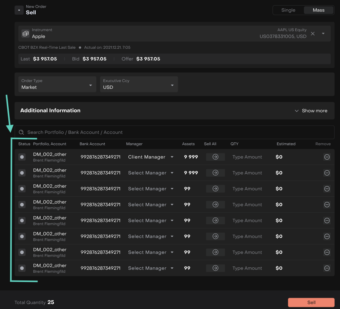Viewport: 340px width, 309px height.
Task: Toggle the status checkbox of first row
Action: [22, 157]
